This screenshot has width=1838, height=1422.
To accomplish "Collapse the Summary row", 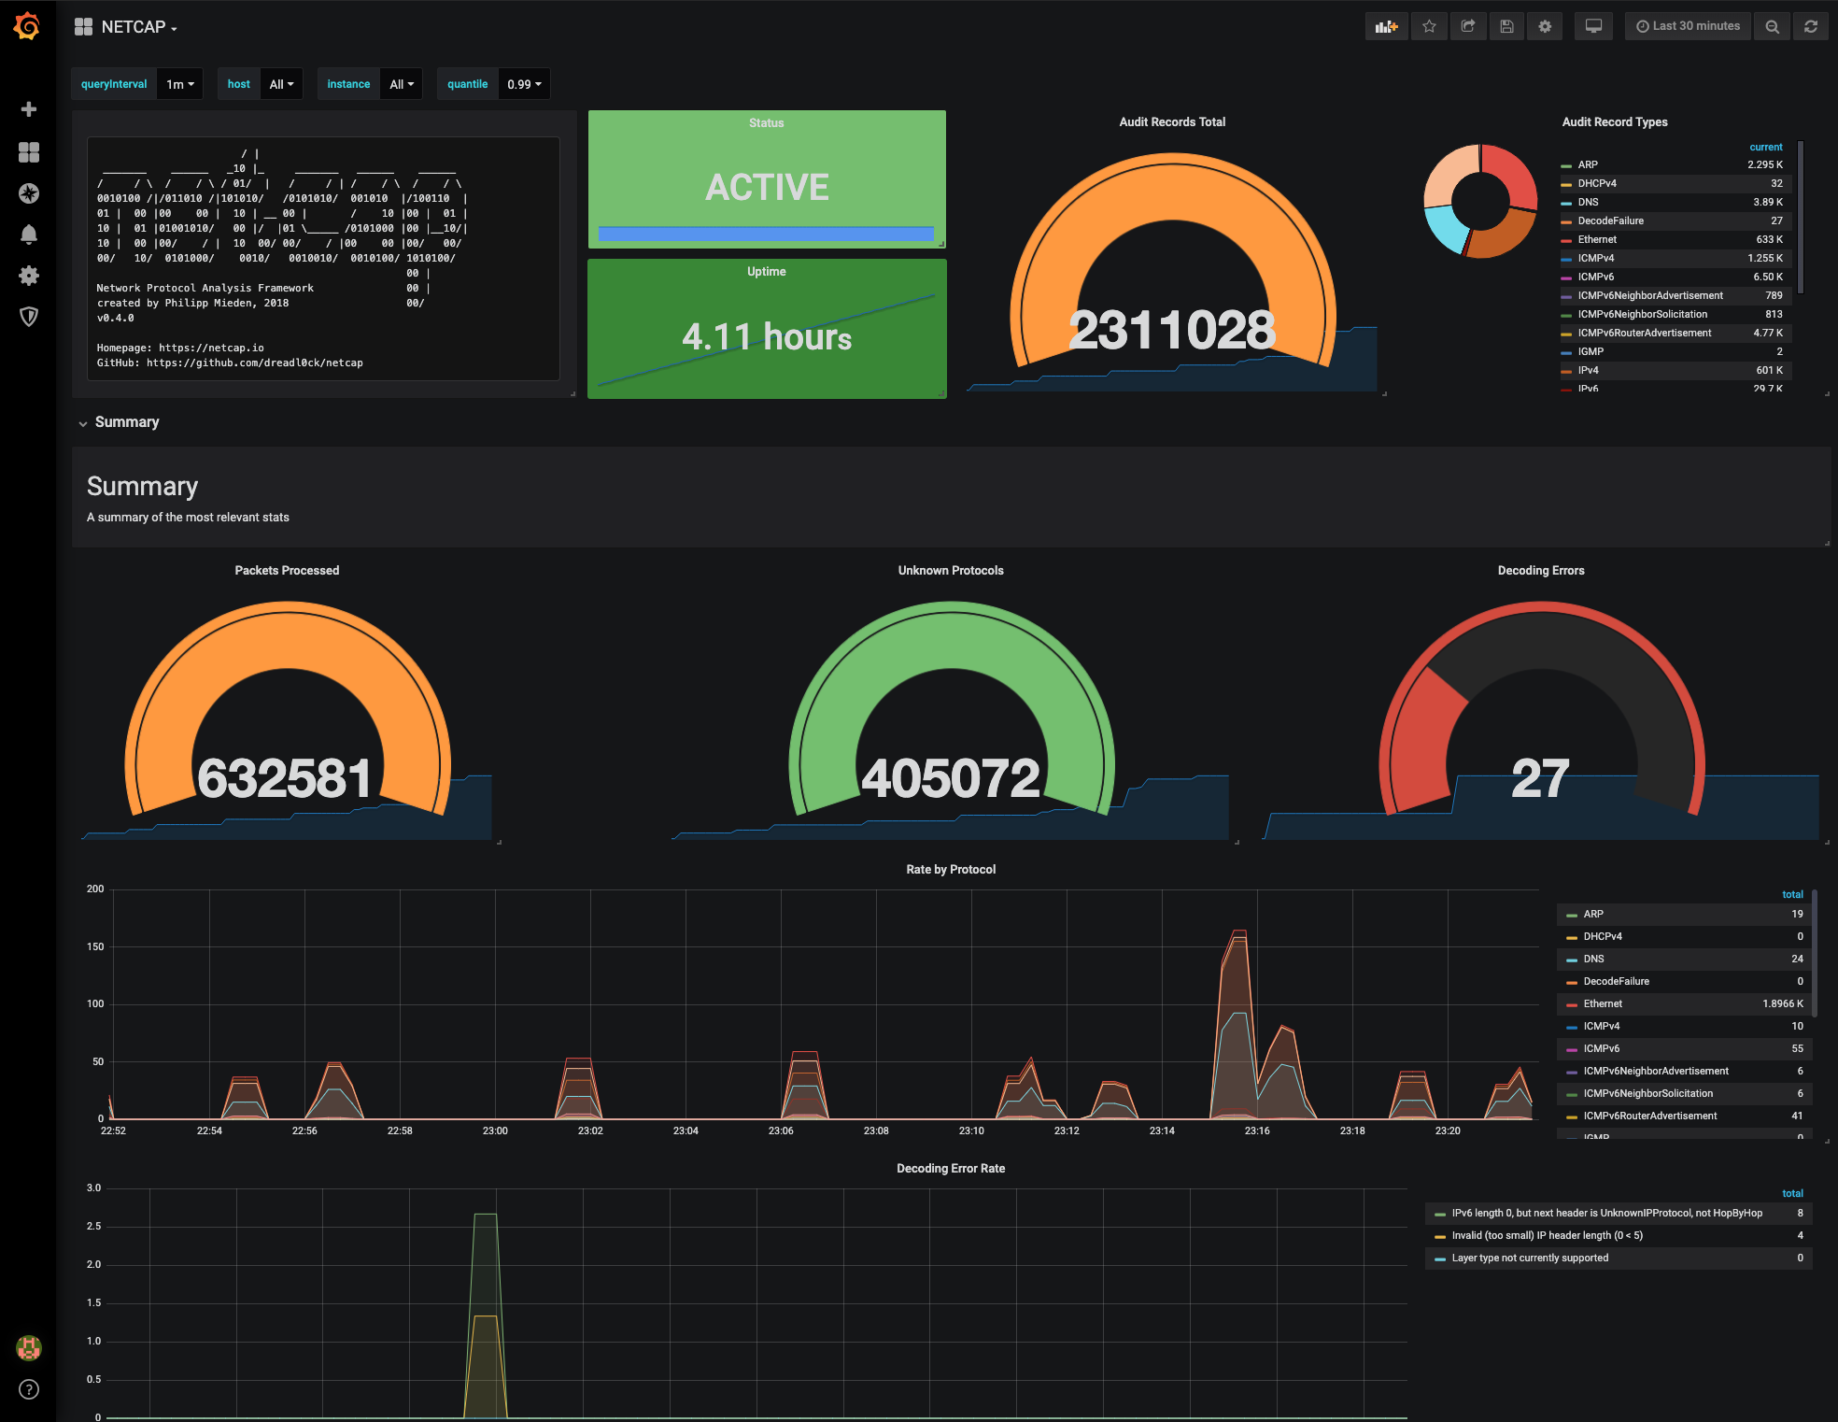I will 126,422.
